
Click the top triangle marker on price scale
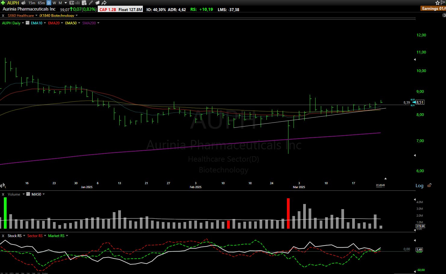[415, 59]
